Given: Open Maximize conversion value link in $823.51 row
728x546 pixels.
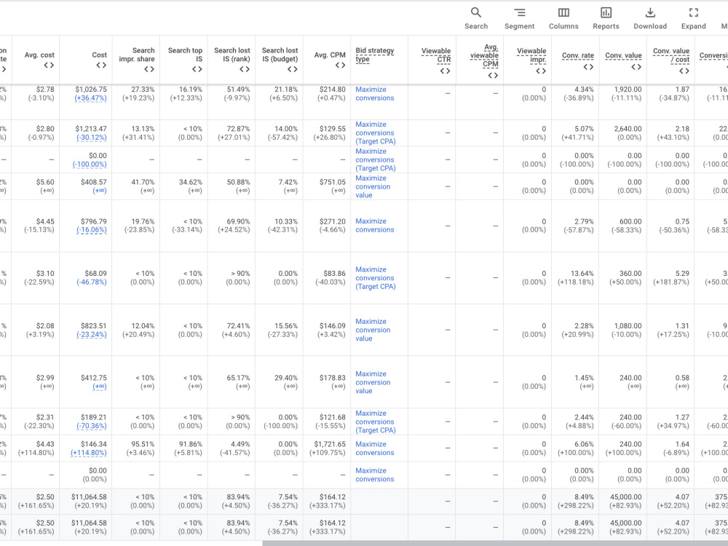Looking at the screenshot, I should pos(373,330).
